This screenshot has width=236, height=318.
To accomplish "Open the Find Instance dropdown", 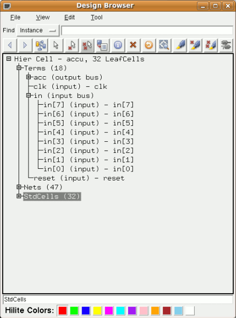I will (38, 30).
